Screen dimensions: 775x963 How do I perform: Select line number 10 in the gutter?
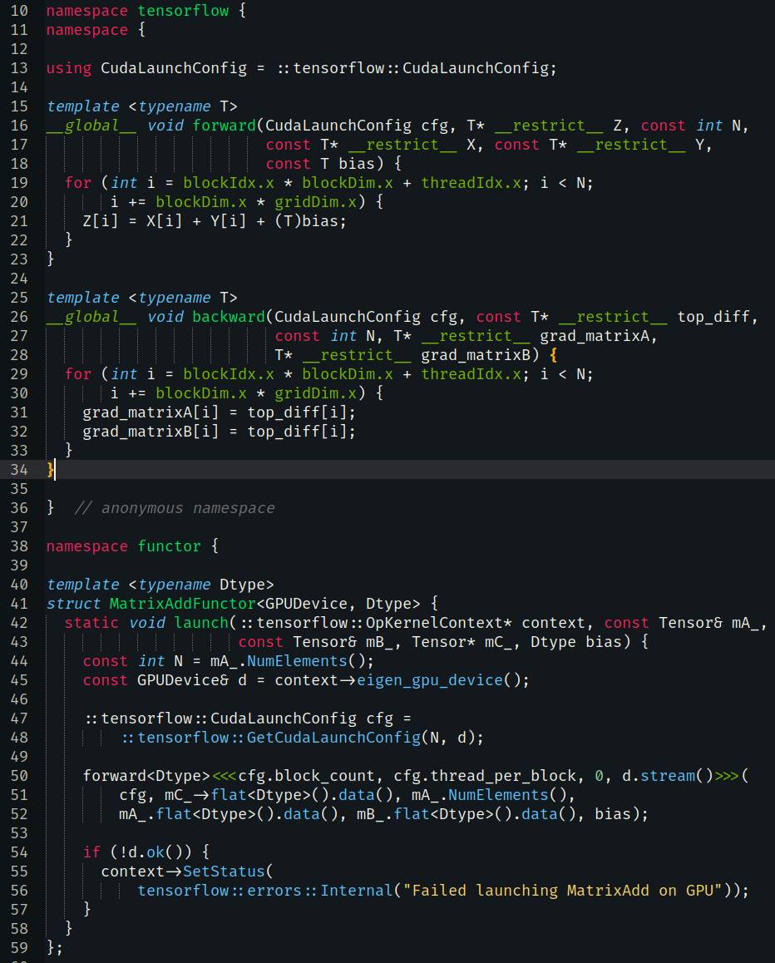coord(25,10)
